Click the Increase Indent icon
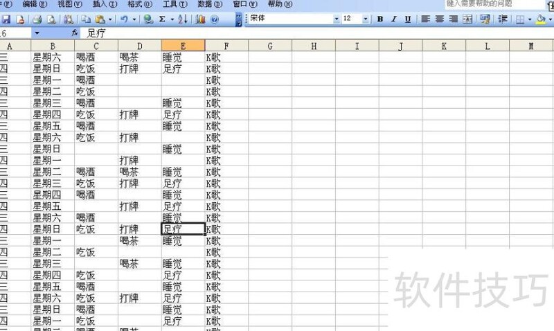Screen dimensions: 554x331 coord(503,19)
